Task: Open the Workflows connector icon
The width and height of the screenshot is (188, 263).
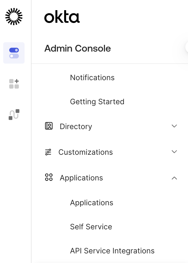Action: (14, 115)
